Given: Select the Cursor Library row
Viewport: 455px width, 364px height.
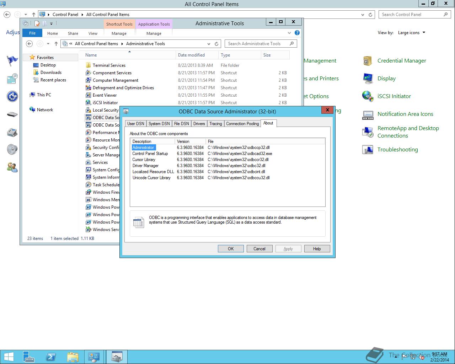Looking at the screenshot, I should click(227, 160).
